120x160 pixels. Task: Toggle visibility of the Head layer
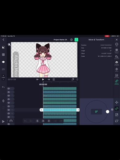[x=9, y=96]
